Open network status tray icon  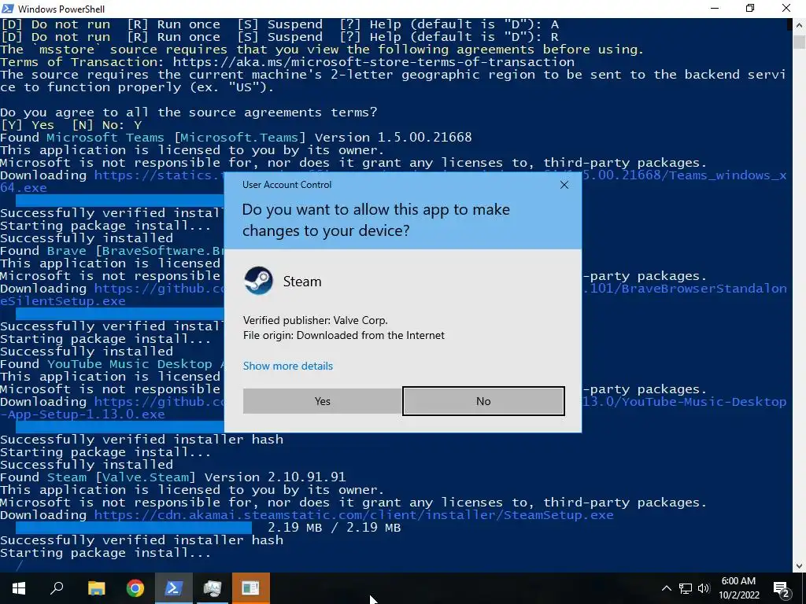[686, 588]
